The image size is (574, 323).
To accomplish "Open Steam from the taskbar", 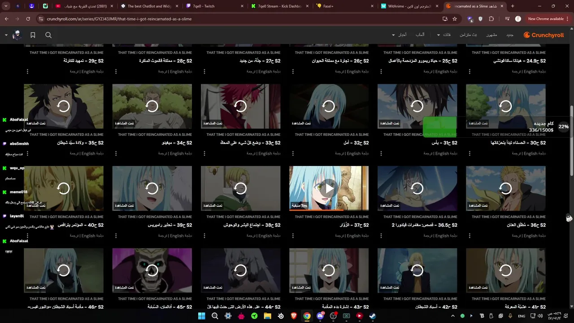I will click(x=372, y=316).
